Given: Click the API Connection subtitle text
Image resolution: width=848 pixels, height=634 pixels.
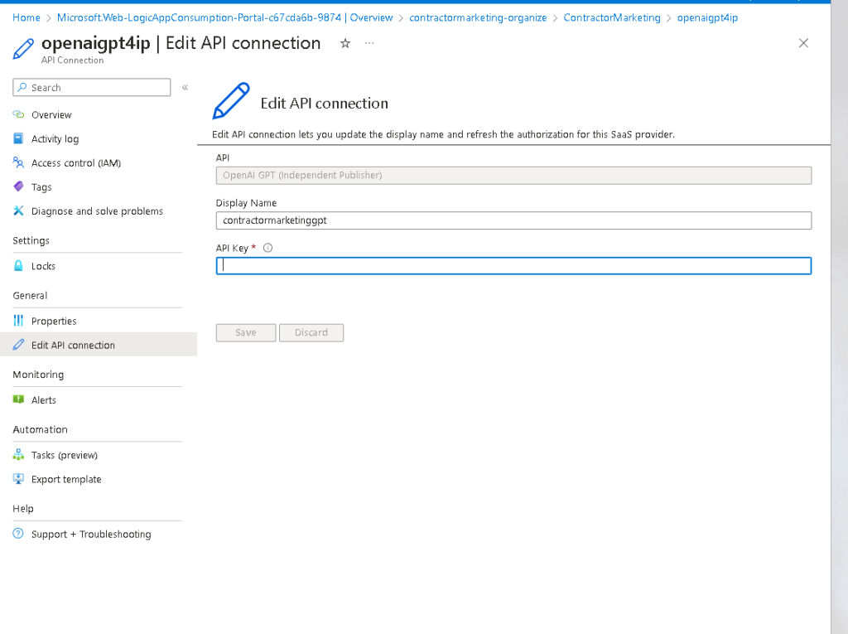Looking at the screenshot, I should 73,60.
